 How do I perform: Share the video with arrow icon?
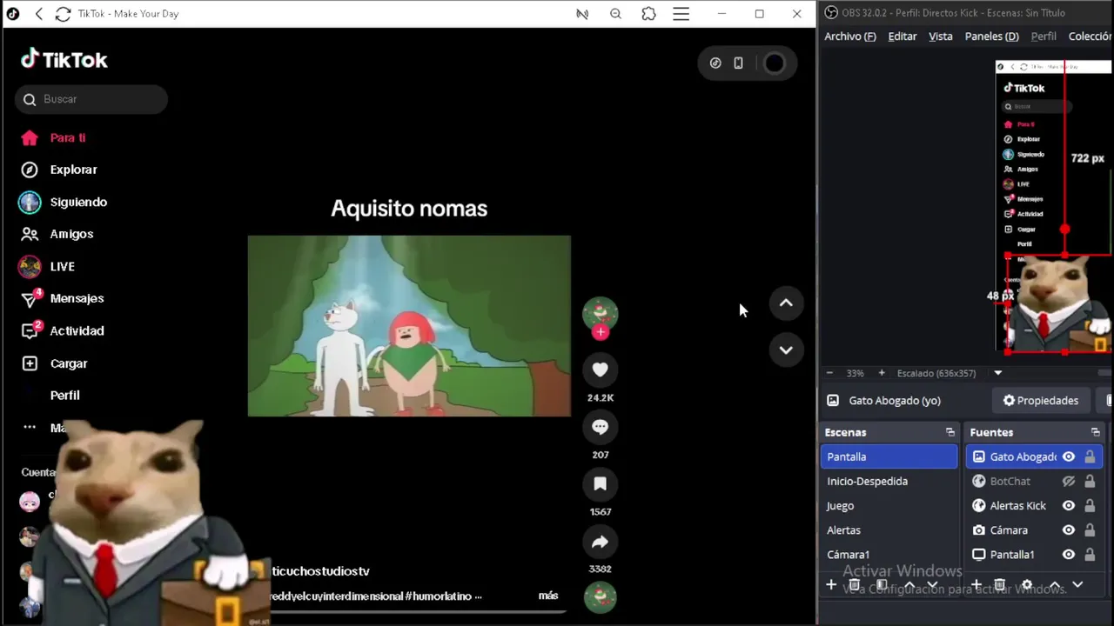(600, 542)
